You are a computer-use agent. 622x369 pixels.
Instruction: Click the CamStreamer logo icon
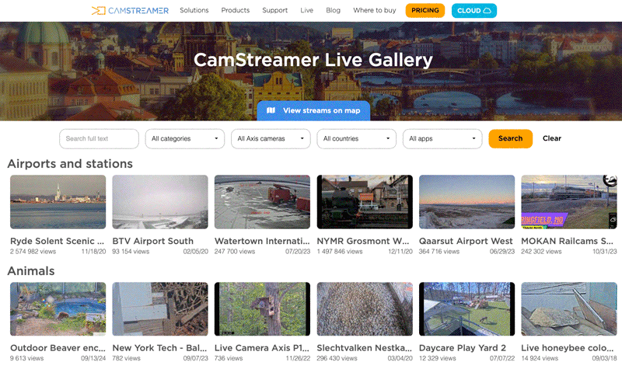point(98,11)
